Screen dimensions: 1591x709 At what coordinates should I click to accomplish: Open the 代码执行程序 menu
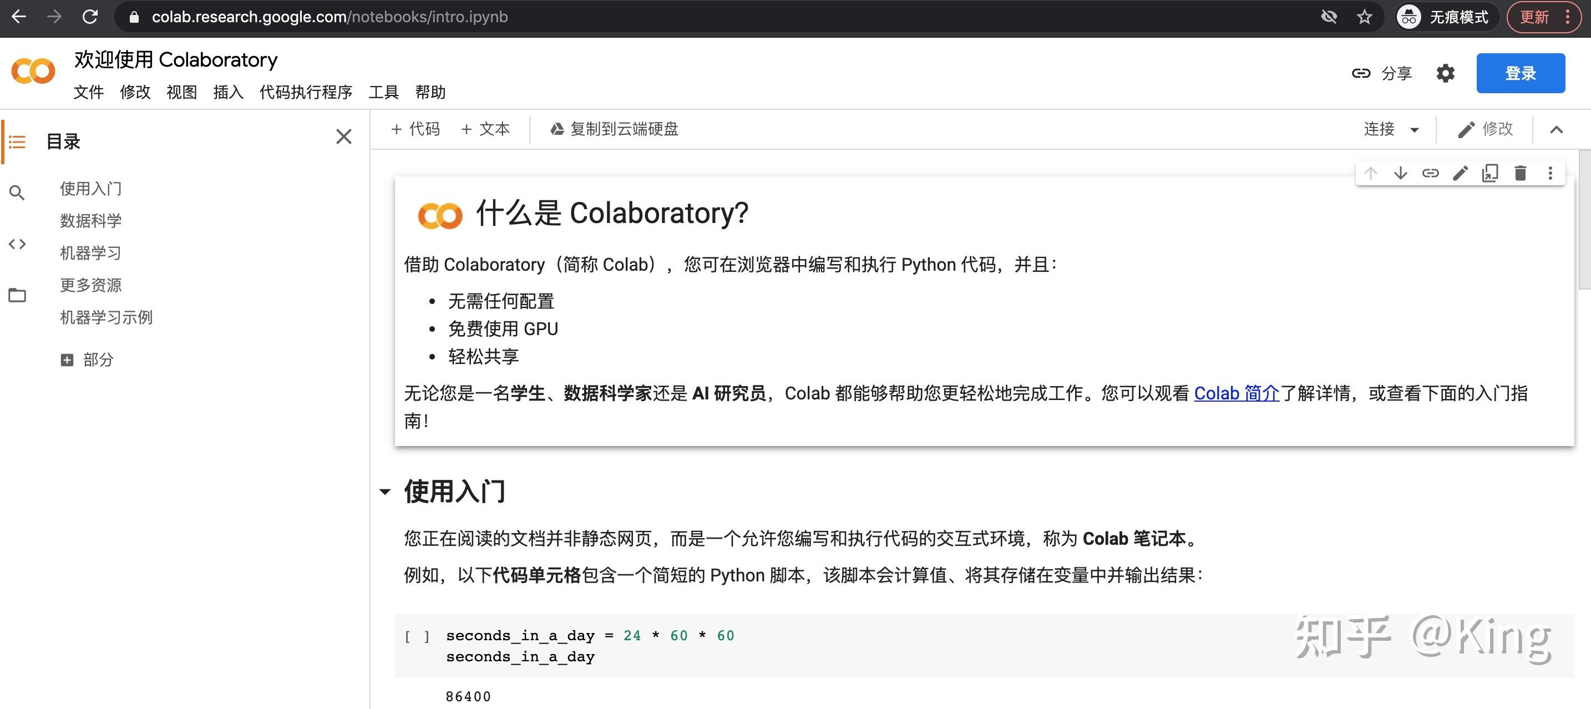point(306,92)
